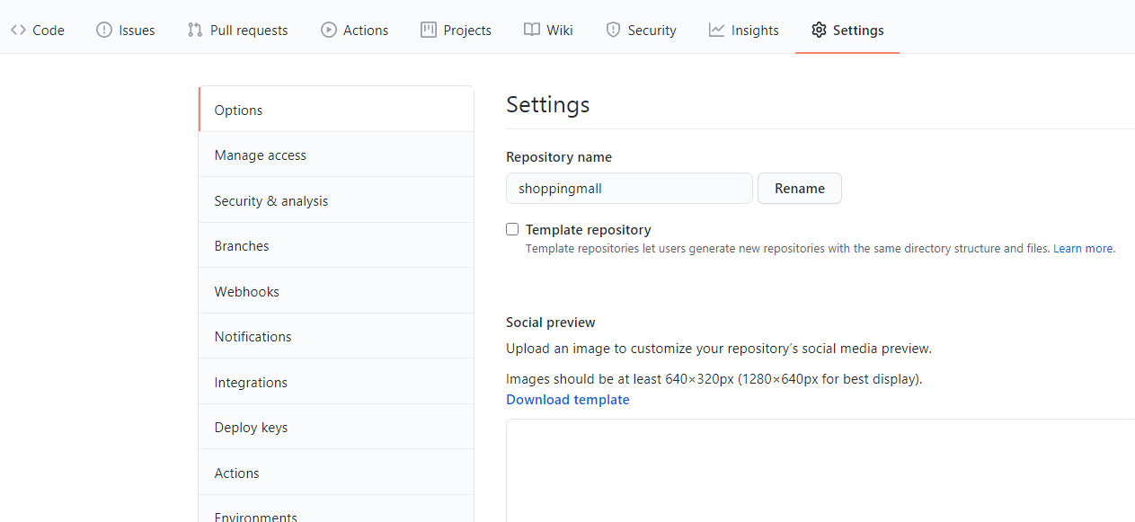Click the Issues circle icon
The width and height of the screenshot is (1135, 522).
point(104,31)
